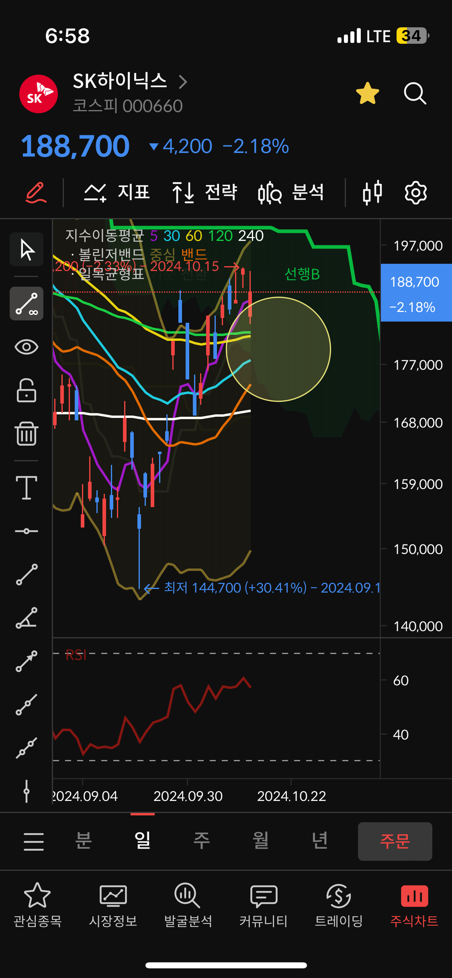The height and width of the screenshot is (978, 452).
Task: Switch chart to 년 yearly interval
Action: pyautogui.click(x=320, y=840)
